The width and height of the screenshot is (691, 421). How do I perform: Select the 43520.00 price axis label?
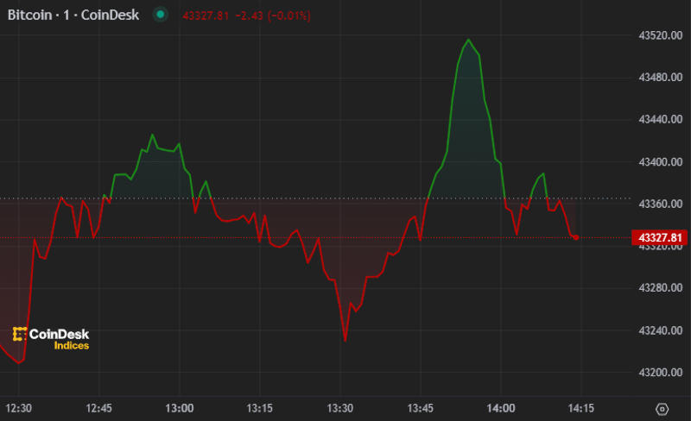[x=660, y=36]
